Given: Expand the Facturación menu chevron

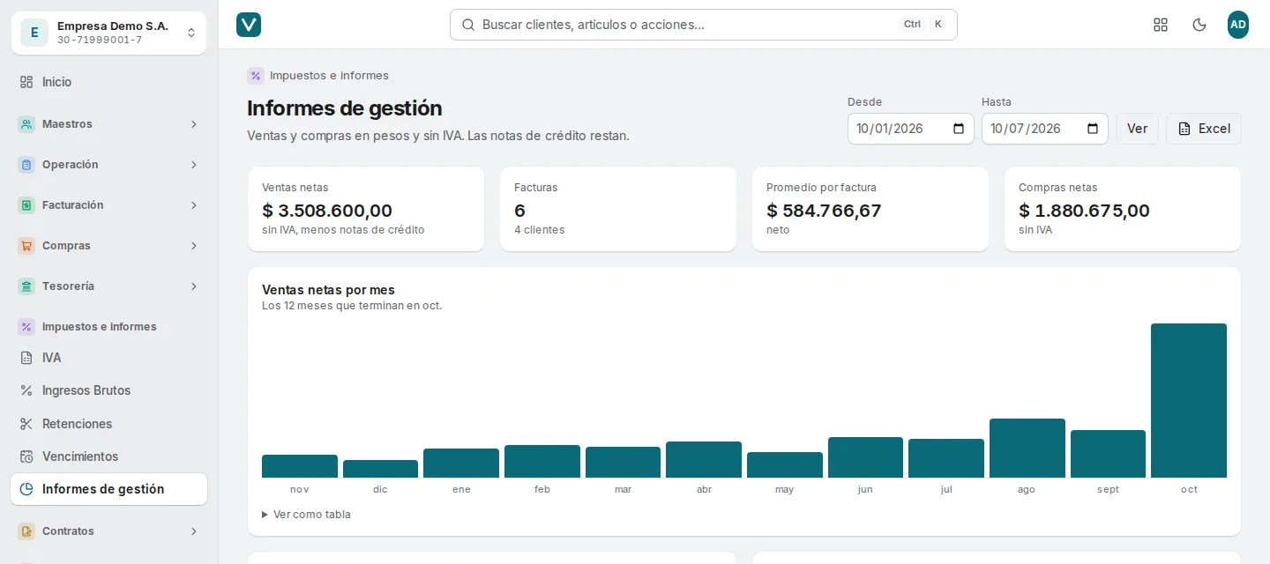Looking at the screenshot, I should 194,205.
